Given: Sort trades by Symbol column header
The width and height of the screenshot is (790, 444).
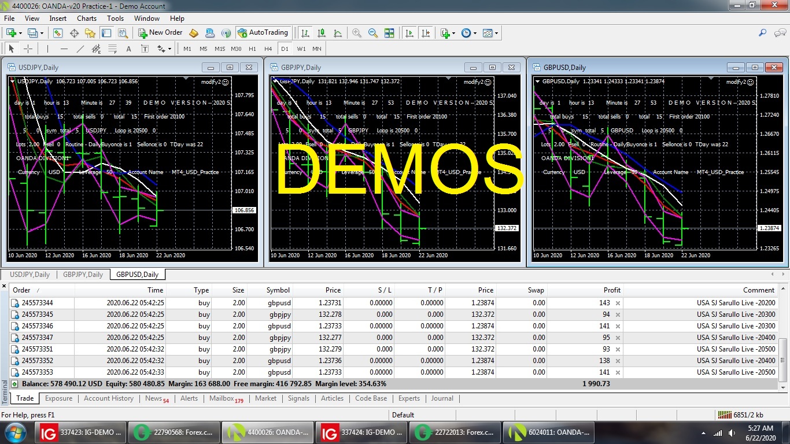Looking at the screenshot, I should pyautogui.click(x=271, y=290).
